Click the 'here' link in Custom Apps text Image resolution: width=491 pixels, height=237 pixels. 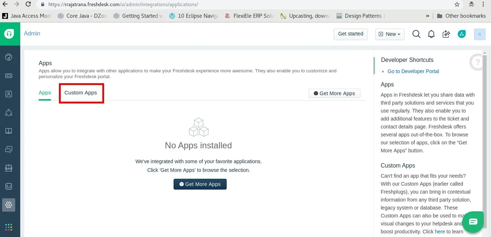(x=440, y=232)
